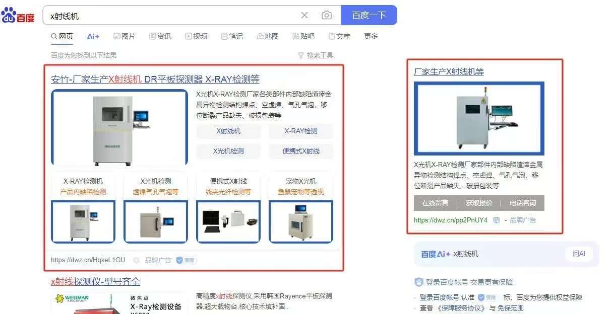Open the Ai+ tab

pos(93,36)
